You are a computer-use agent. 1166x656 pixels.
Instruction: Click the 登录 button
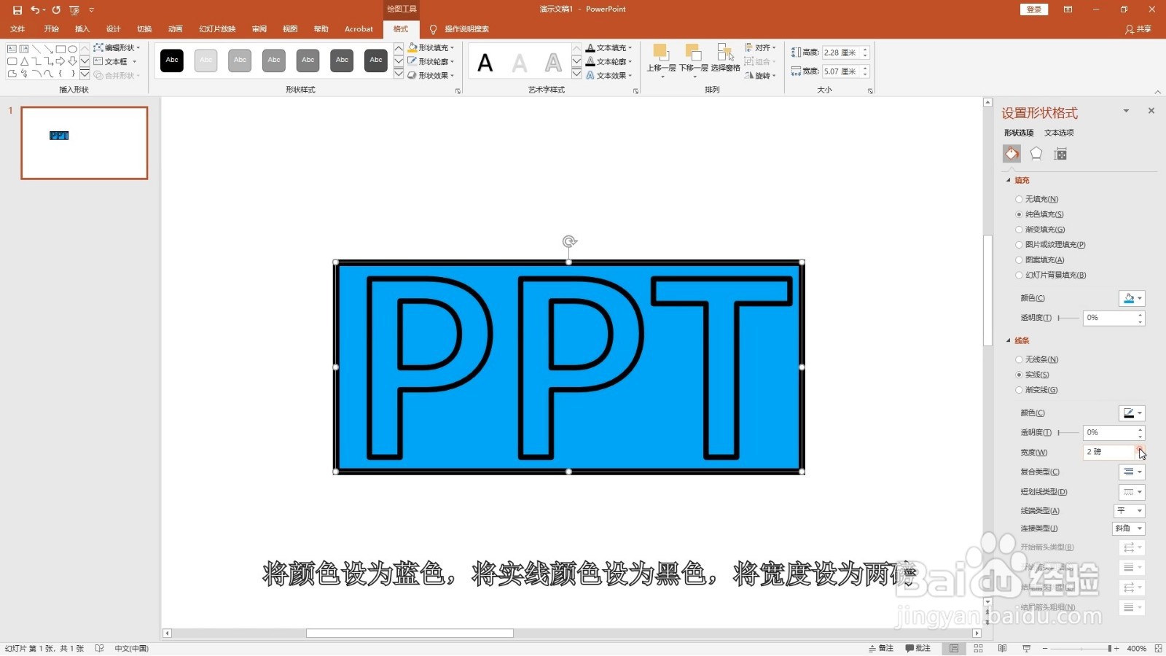click(1033, 9)
